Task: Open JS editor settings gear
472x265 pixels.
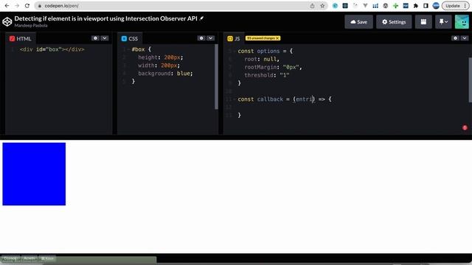Action: click(455, 38)
